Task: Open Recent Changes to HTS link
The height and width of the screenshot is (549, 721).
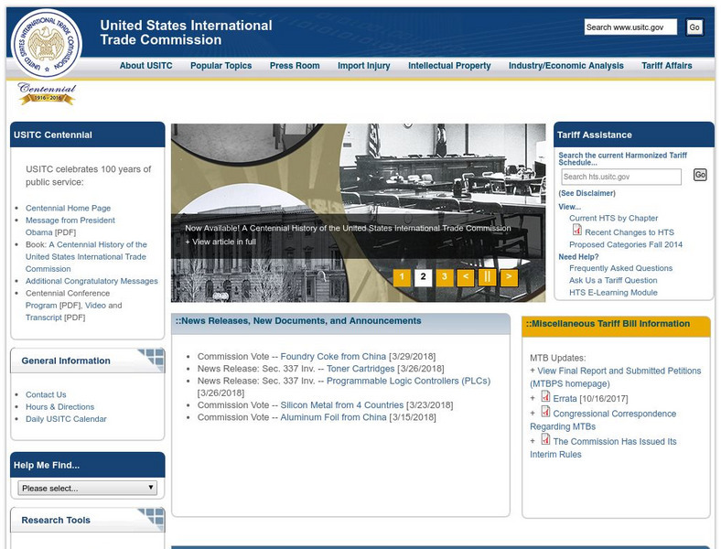Action: [x=630, y=232]
